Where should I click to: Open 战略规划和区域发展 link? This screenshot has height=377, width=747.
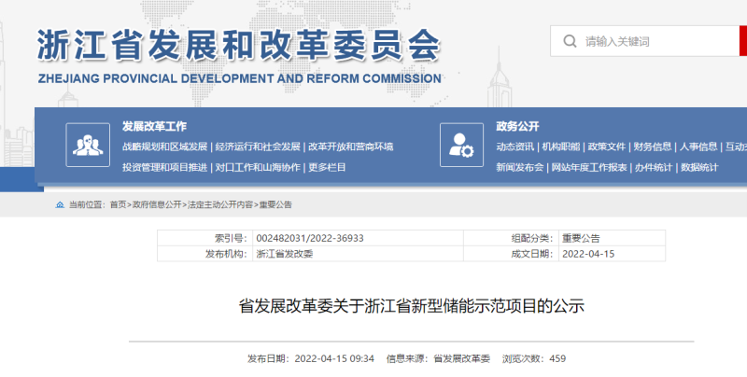(164, 147)
